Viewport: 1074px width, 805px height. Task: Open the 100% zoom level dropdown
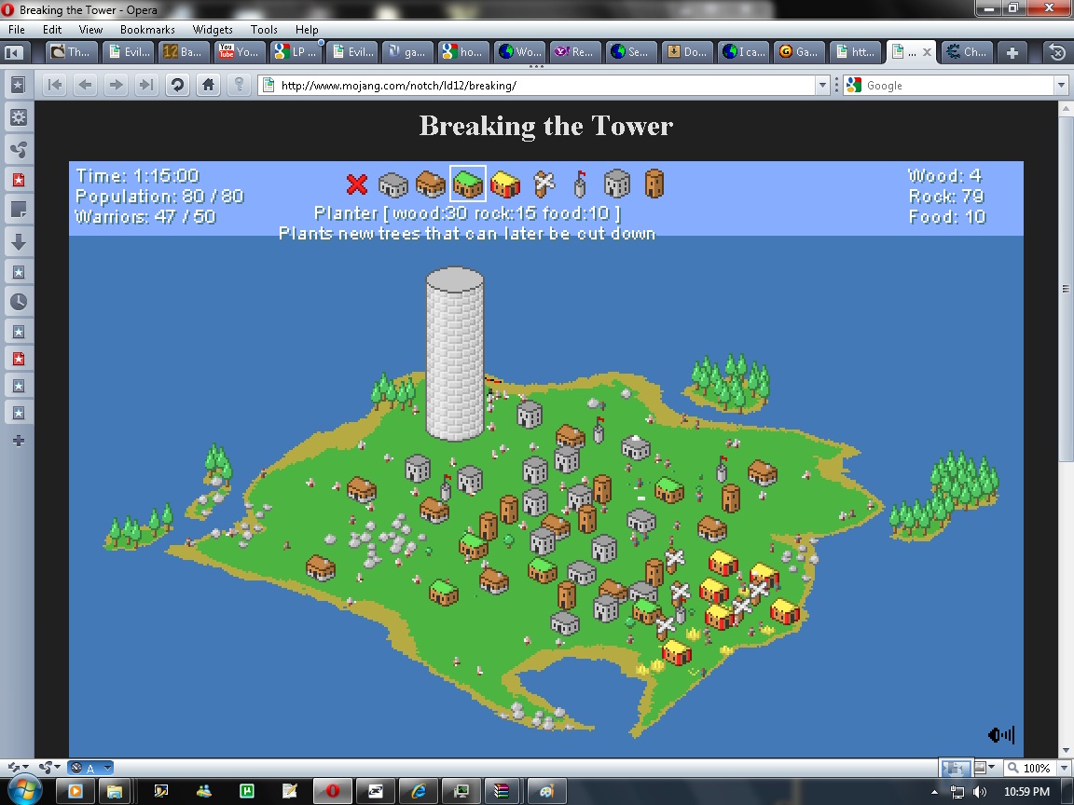tap(1062, 769)
